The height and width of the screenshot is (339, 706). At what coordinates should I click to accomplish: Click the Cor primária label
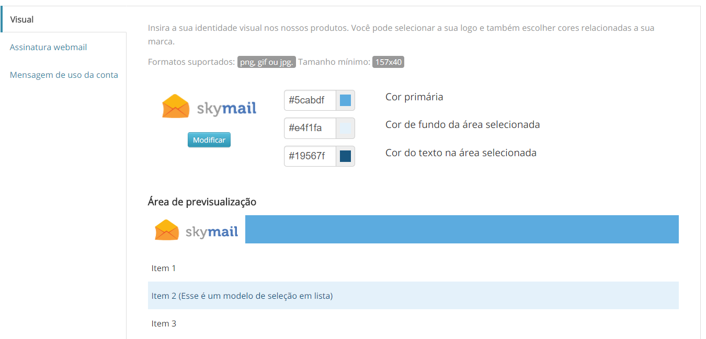coord(414,97)
